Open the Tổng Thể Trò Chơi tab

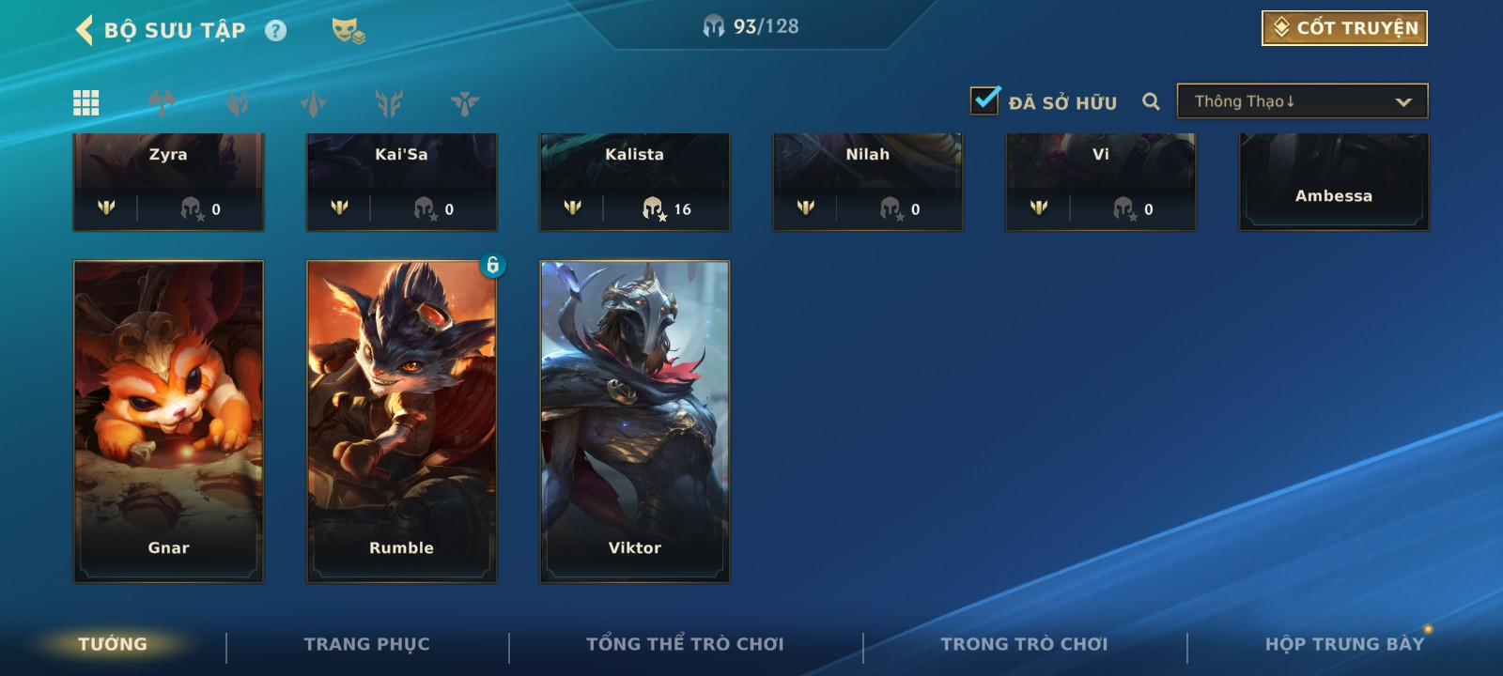coord(685,644)
